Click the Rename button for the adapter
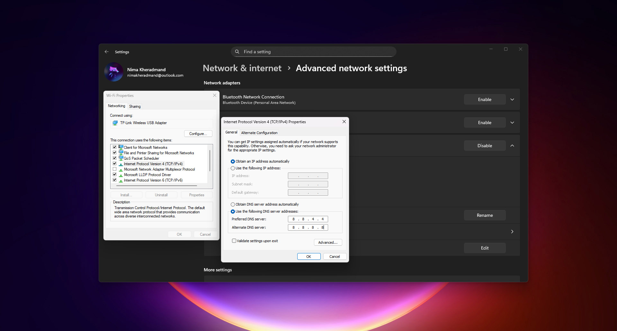The width and height of the screenshot is (617, 331). pyautogui.click(x=485, y=215)
